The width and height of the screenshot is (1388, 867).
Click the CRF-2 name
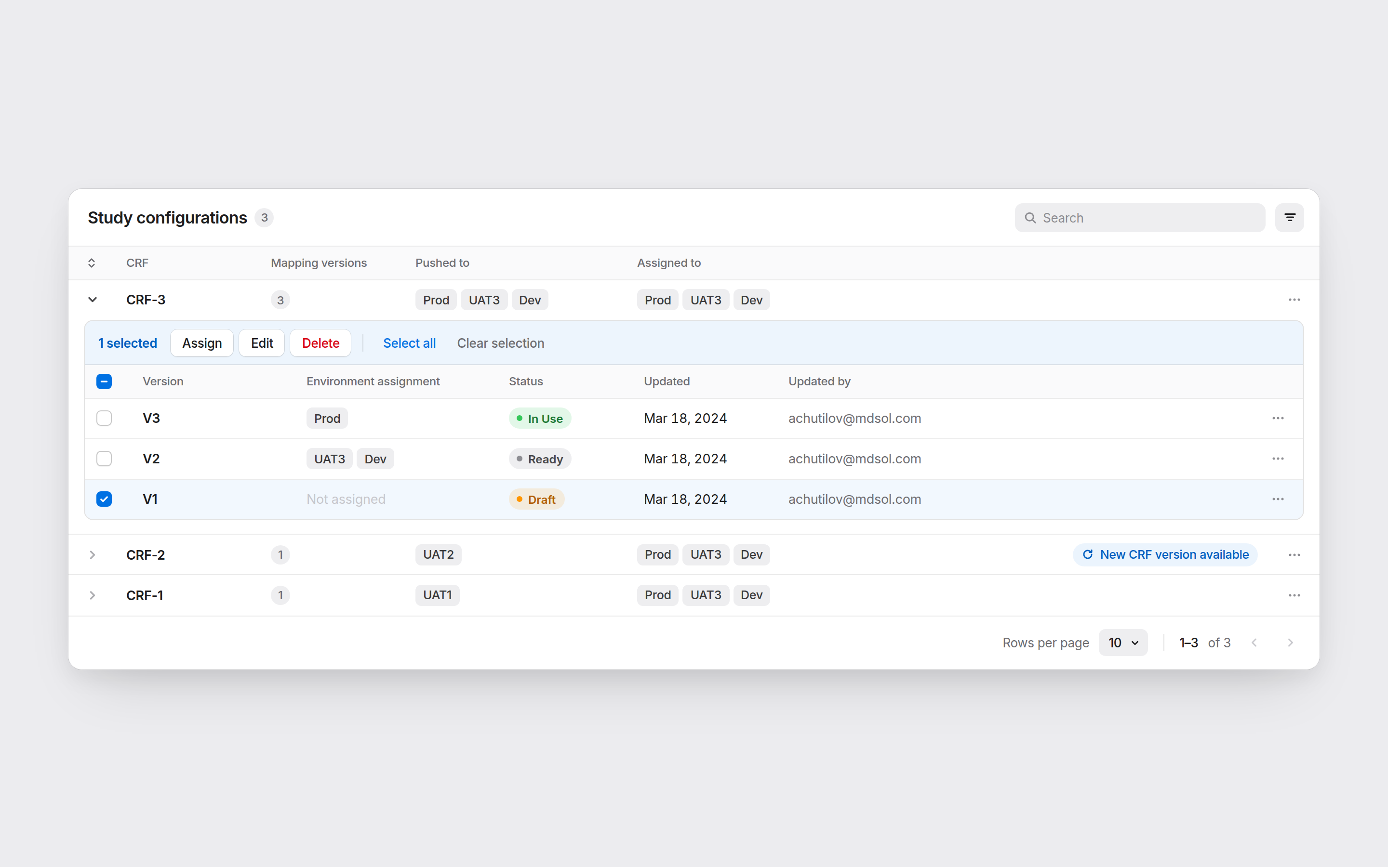[x=146, y=555]
